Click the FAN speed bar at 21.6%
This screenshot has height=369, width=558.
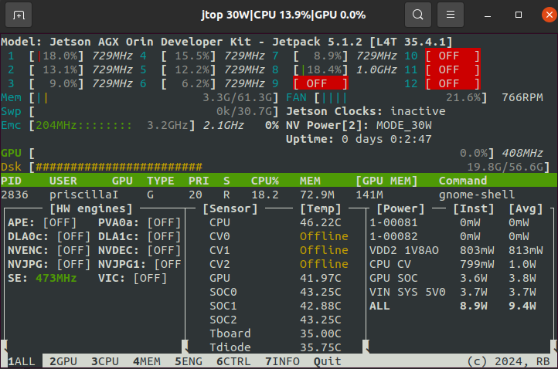[x=400, y=97]
